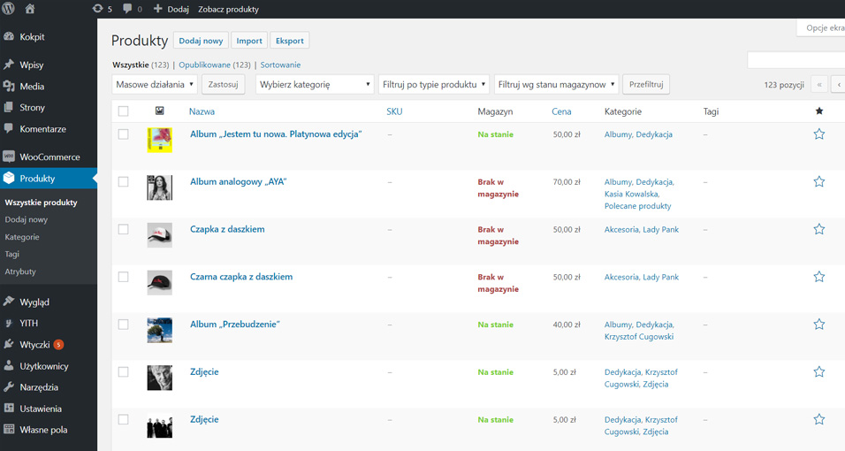Feature the Album Jestem tu nowa star
This screenshot has height=451, width=845.
(819, 134)
